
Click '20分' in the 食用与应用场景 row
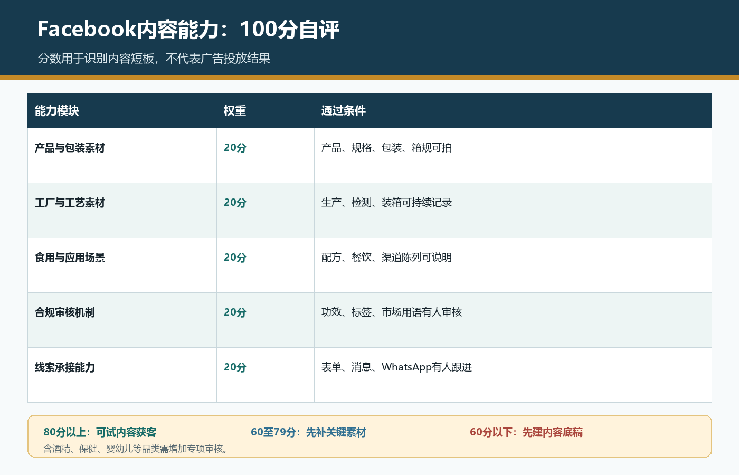pos(235,258)
